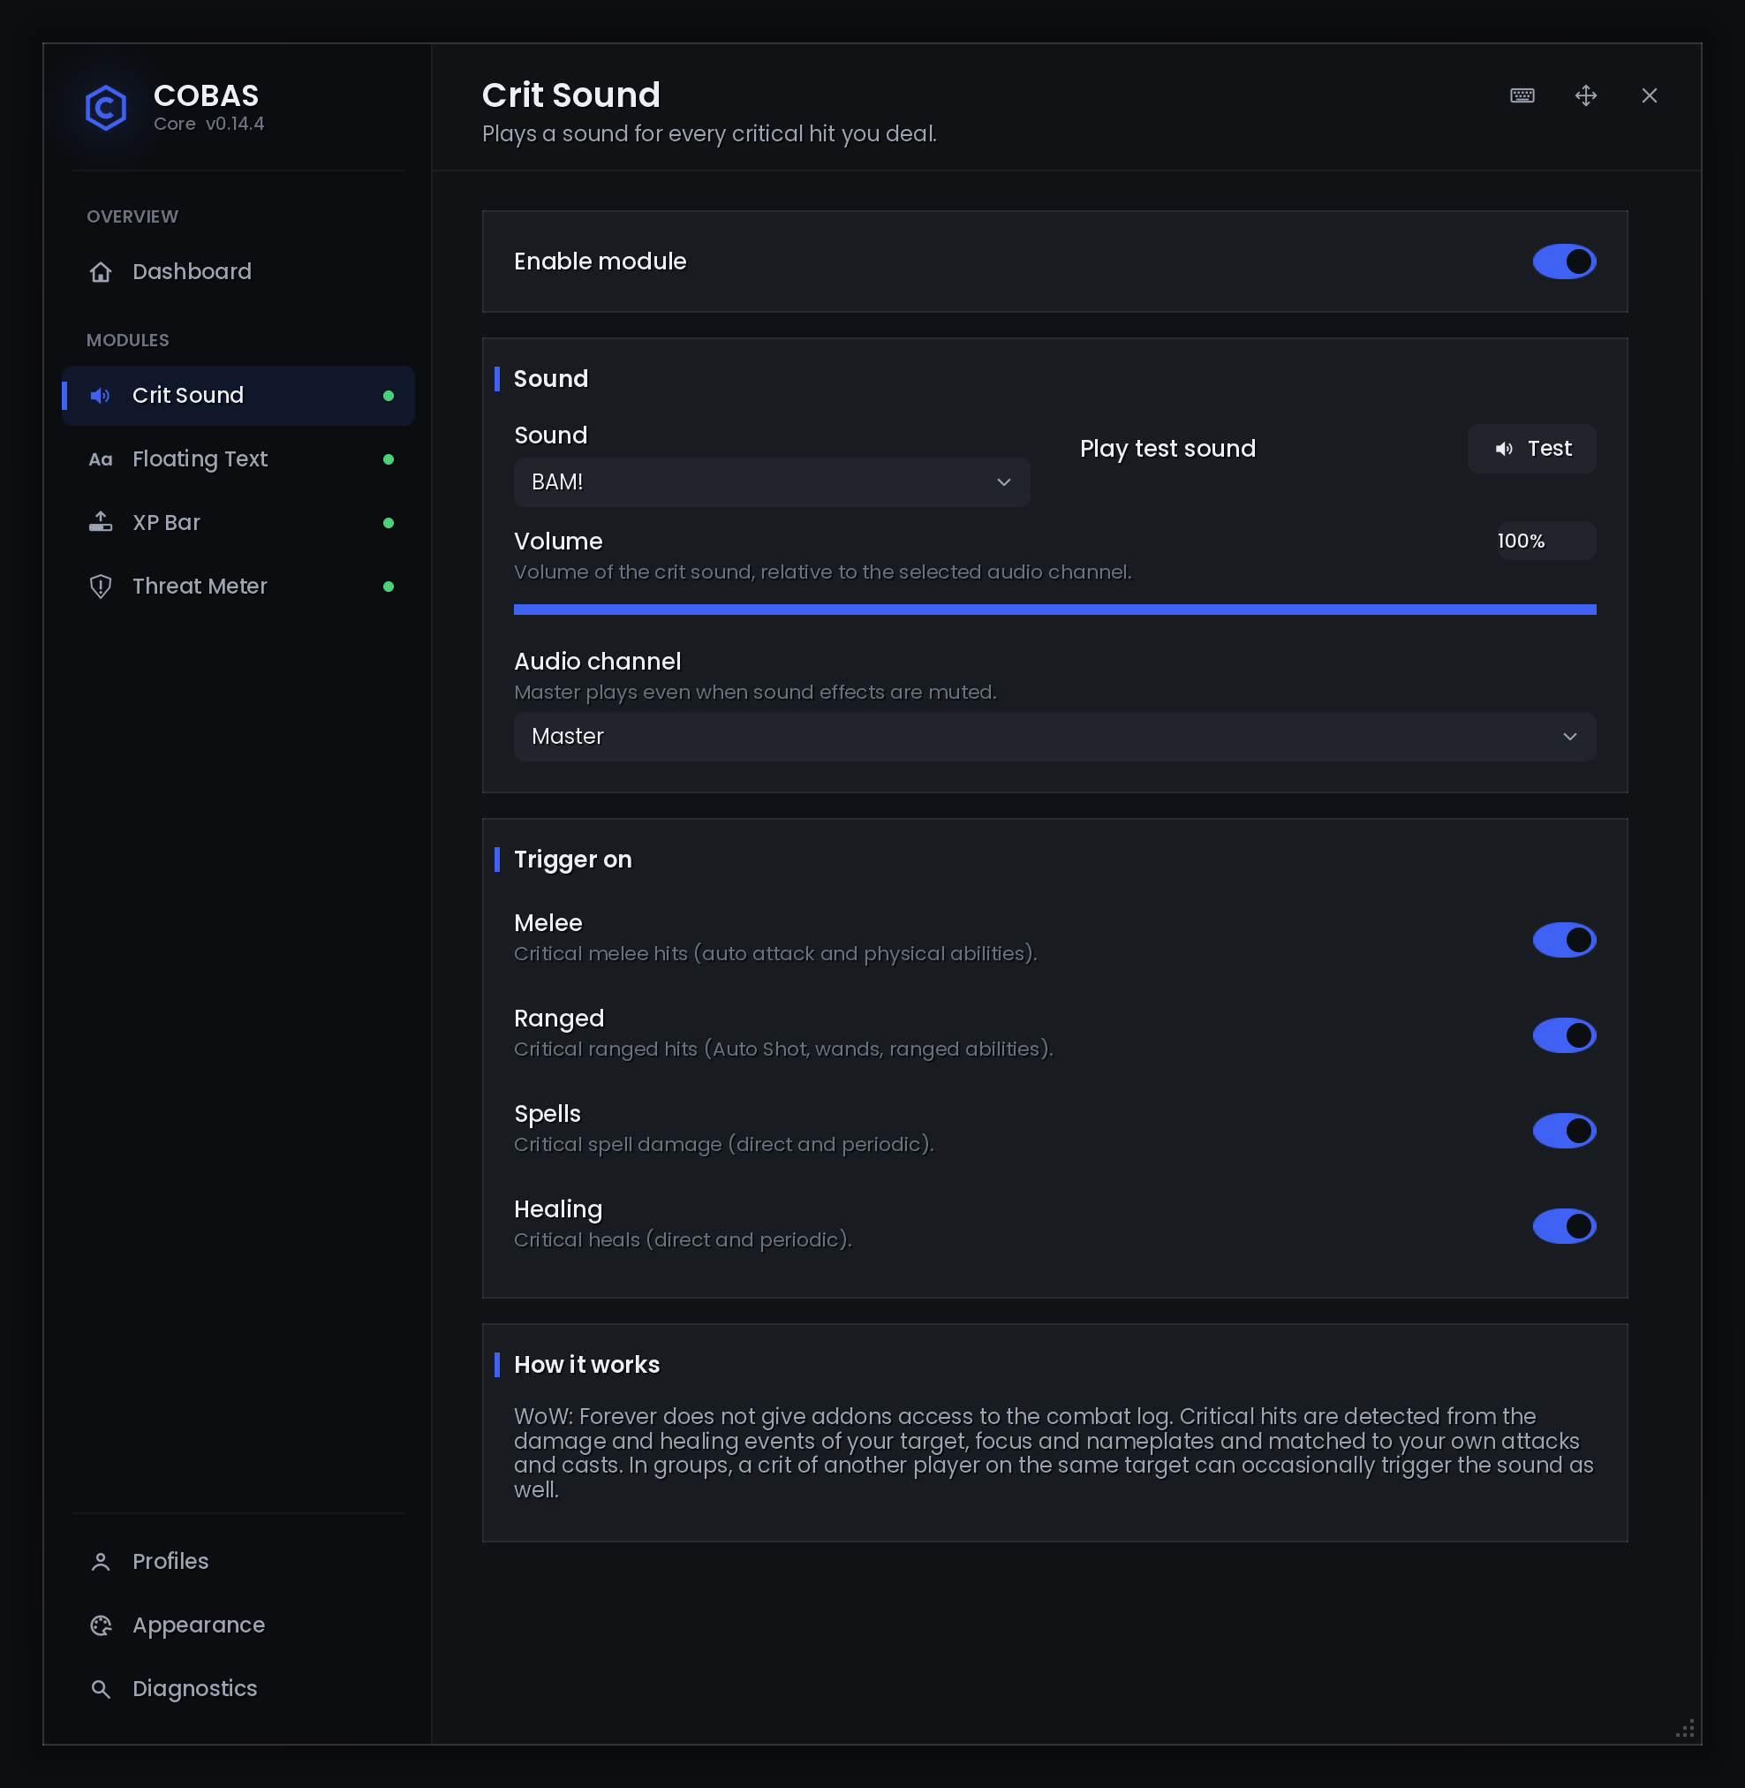Toggle the Spells crit trigger switch
1745x1788 pixels.
[x=1564, y=1131]
